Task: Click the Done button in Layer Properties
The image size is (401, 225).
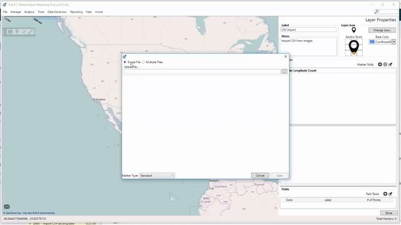Action: [388, 213]
